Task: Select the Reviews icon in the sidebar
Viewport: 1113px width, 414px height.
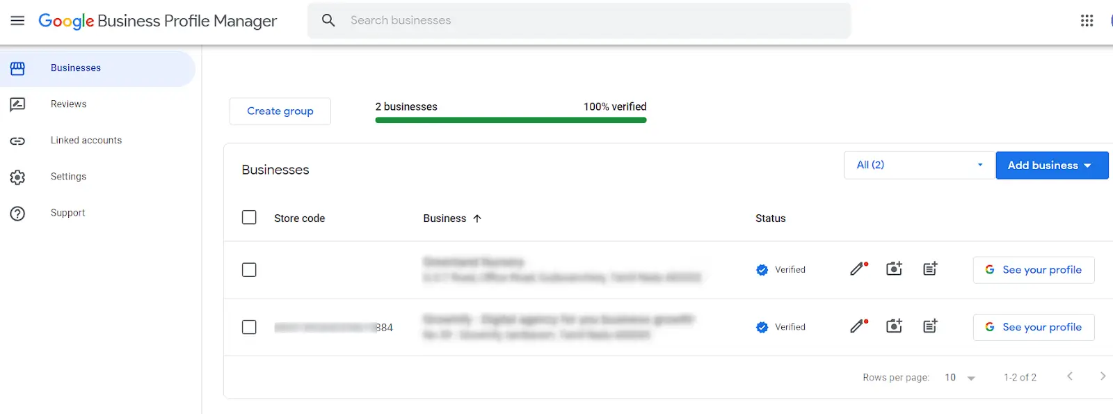Action: (17, 104)
